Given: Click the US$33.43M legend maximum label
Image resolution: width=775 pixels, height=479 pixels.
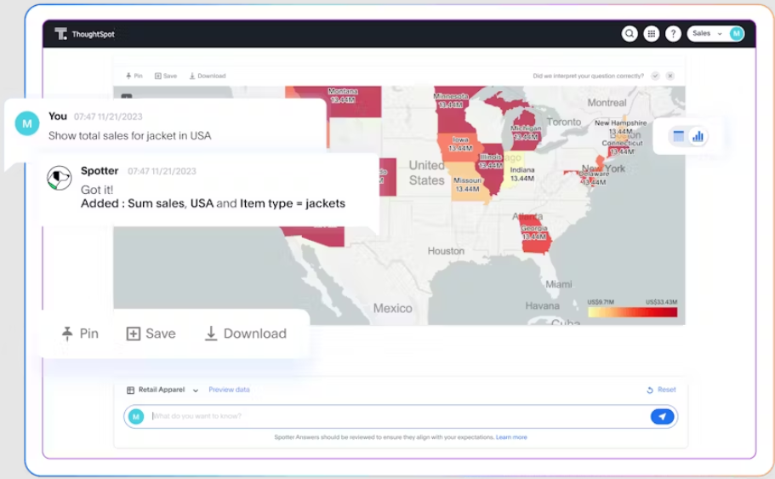Looking at the screenshot, I should pos(661,302).
